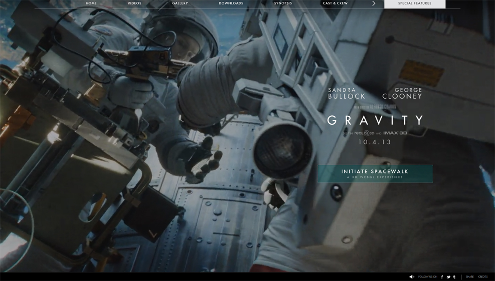Click the Credits link in footer
The image size is (495, 281).
click(483, 277)
